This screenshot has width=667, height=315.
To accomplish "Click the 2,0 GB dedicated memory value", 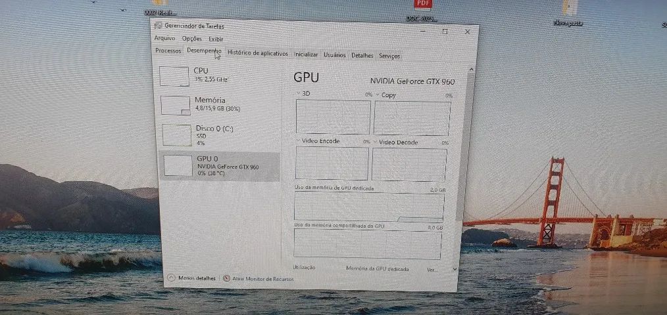I will click(437, 190).
